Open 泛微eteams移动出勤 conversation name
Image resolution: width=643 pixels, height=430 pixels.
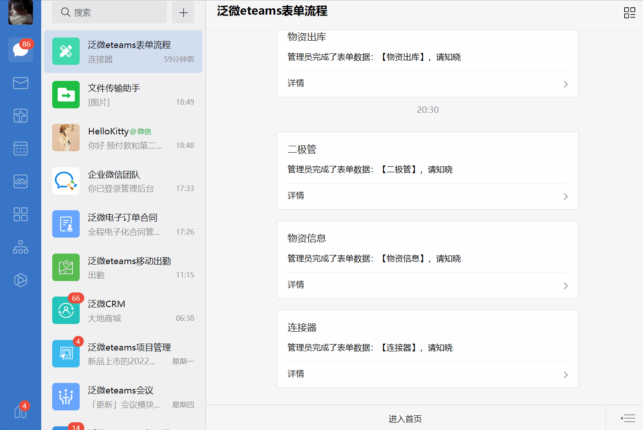[x=129, y=261]
